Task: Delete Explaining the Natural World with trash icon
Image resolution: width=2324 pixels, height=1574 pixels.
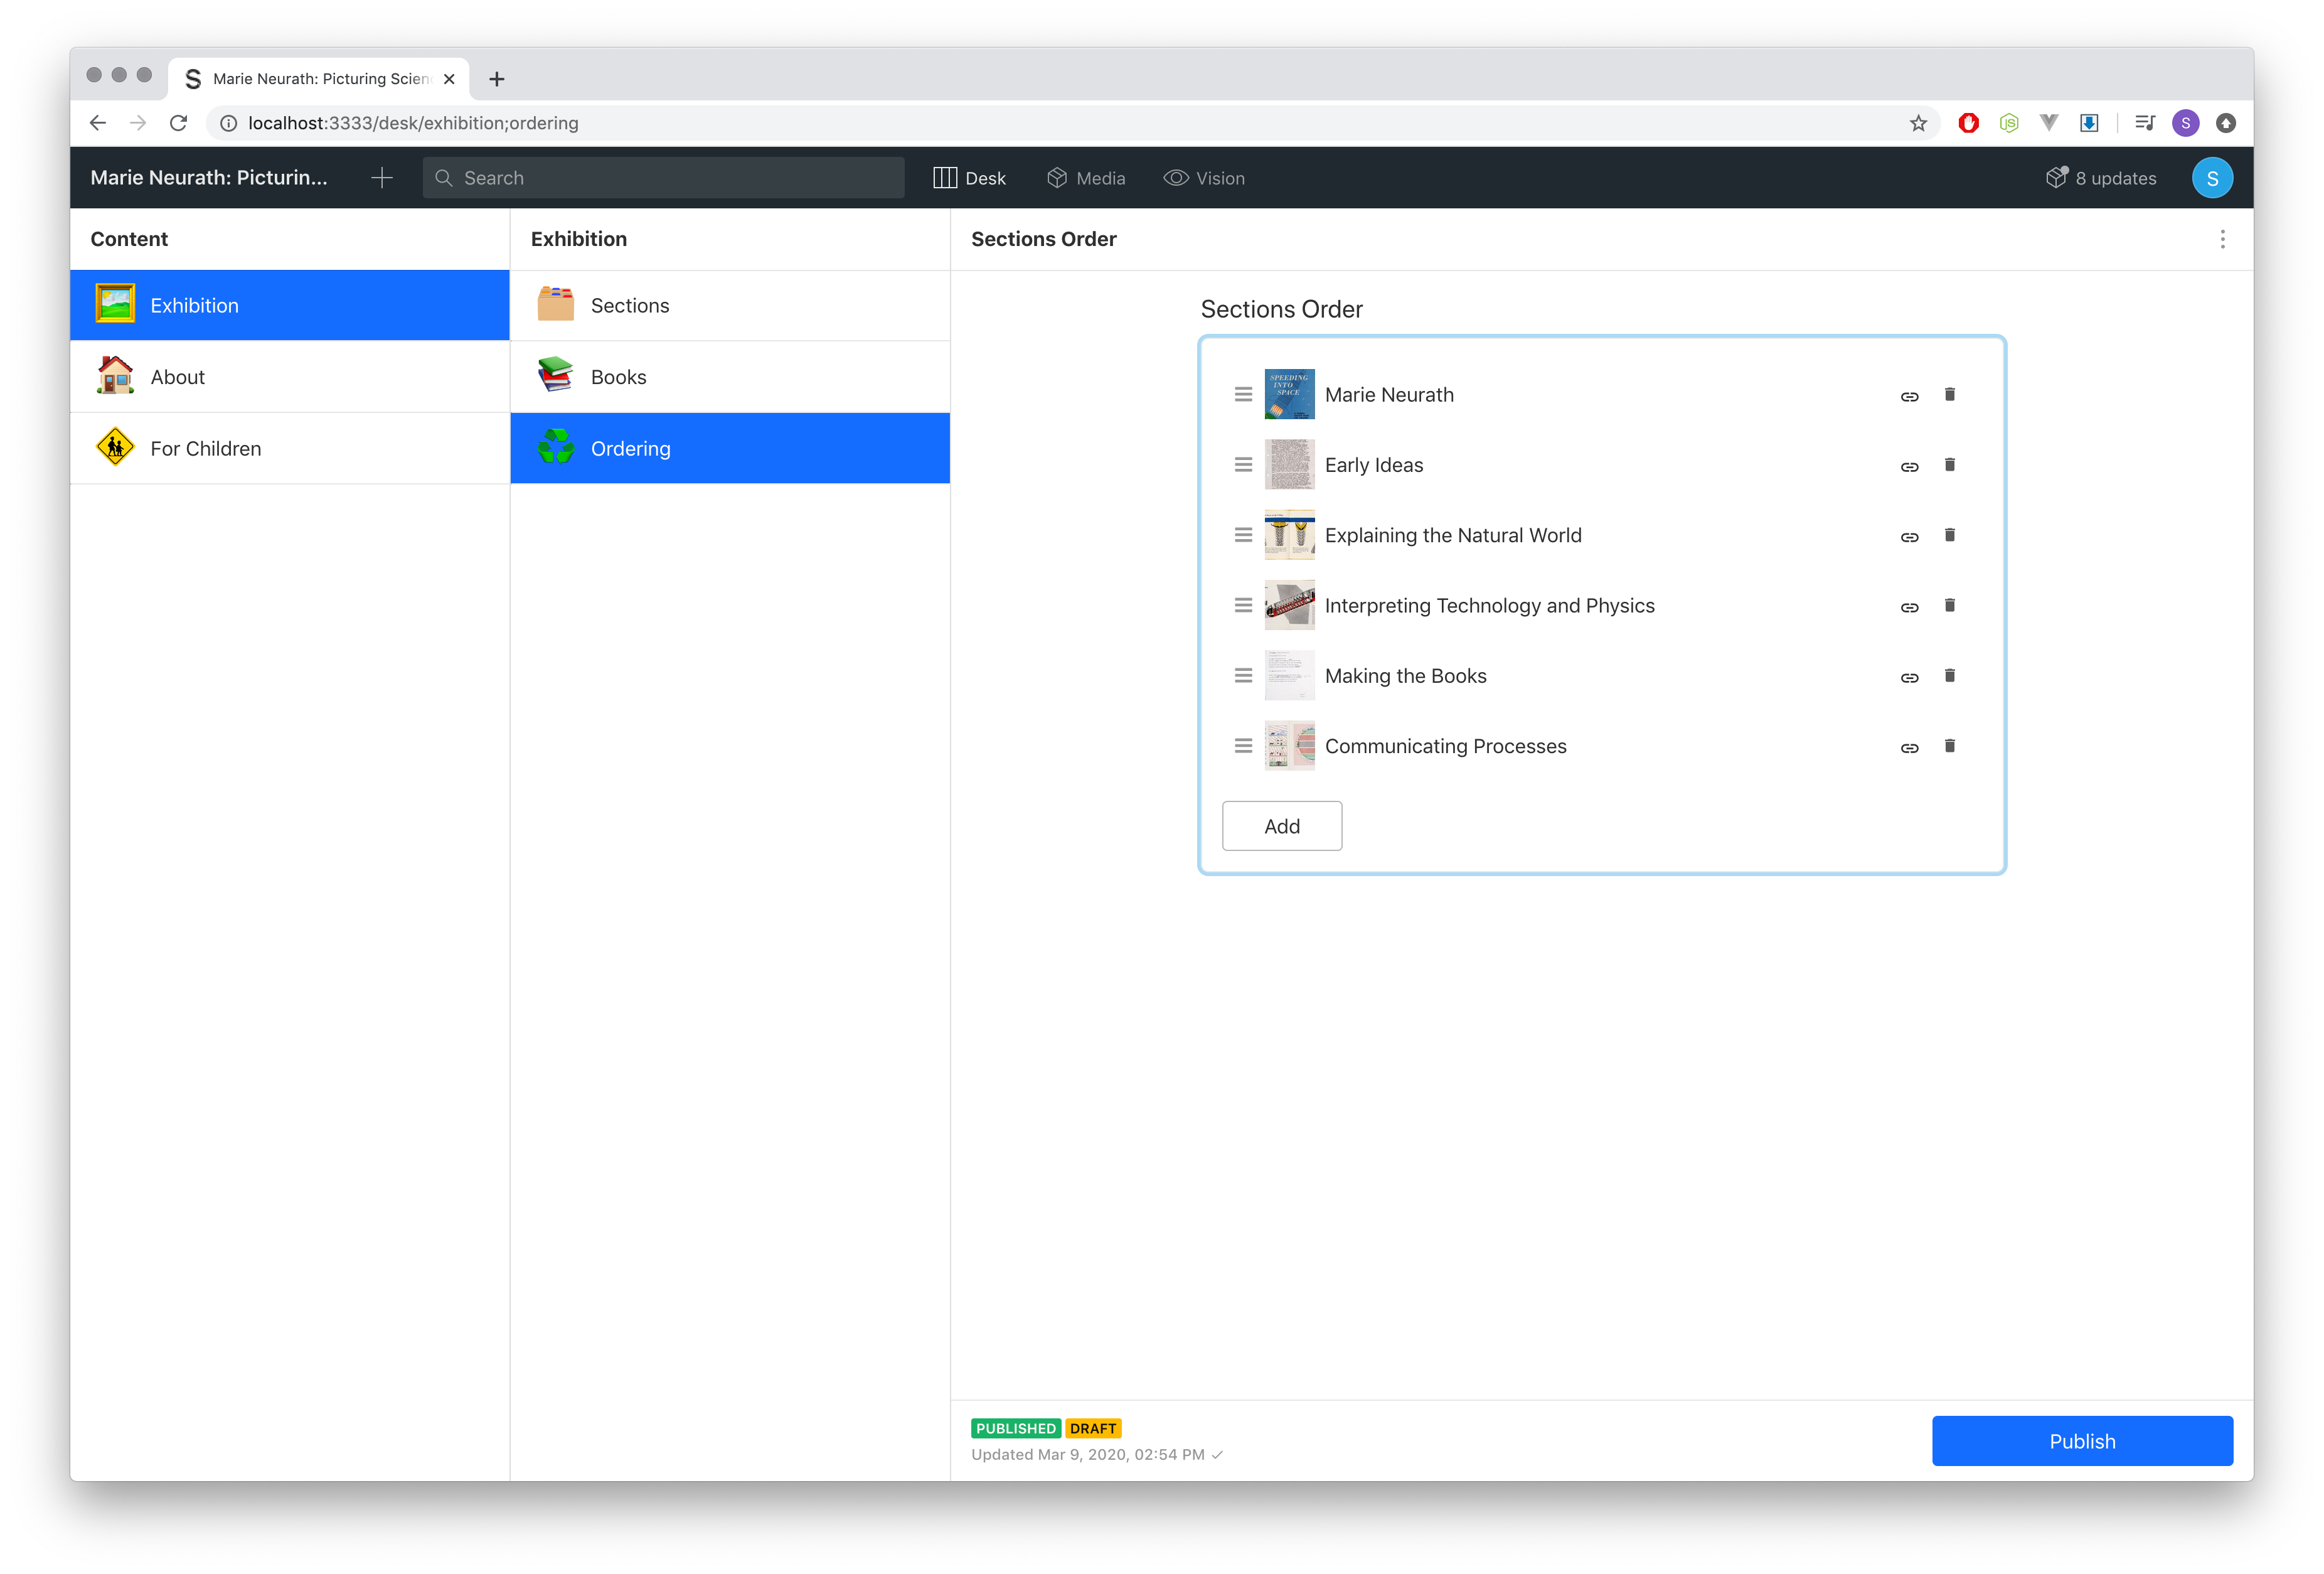Action: tap(1949, 535)
